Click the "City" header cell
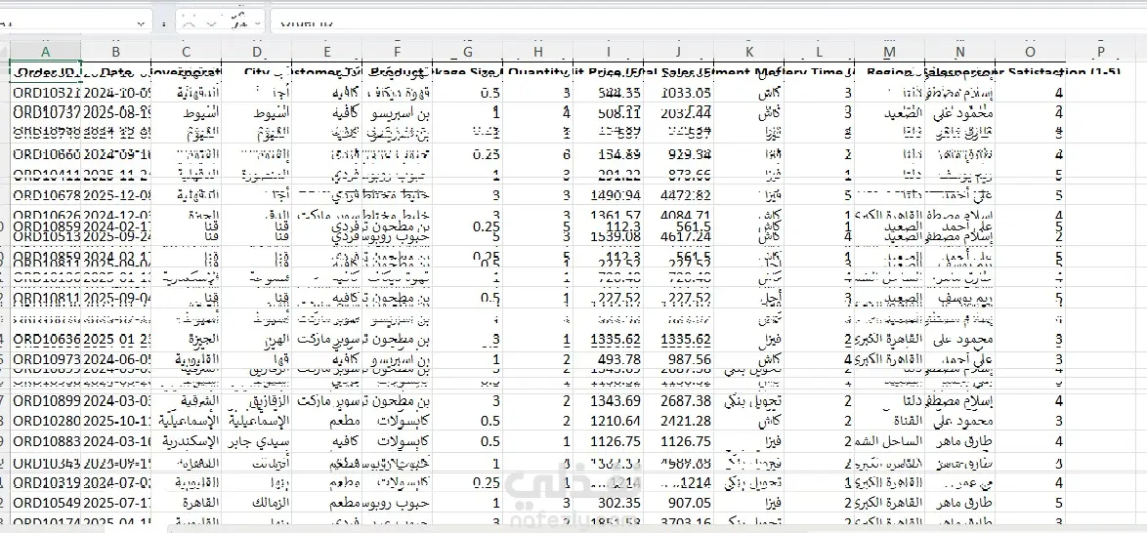This screenshot has width=1147, height=533. (x=257, y=72)
